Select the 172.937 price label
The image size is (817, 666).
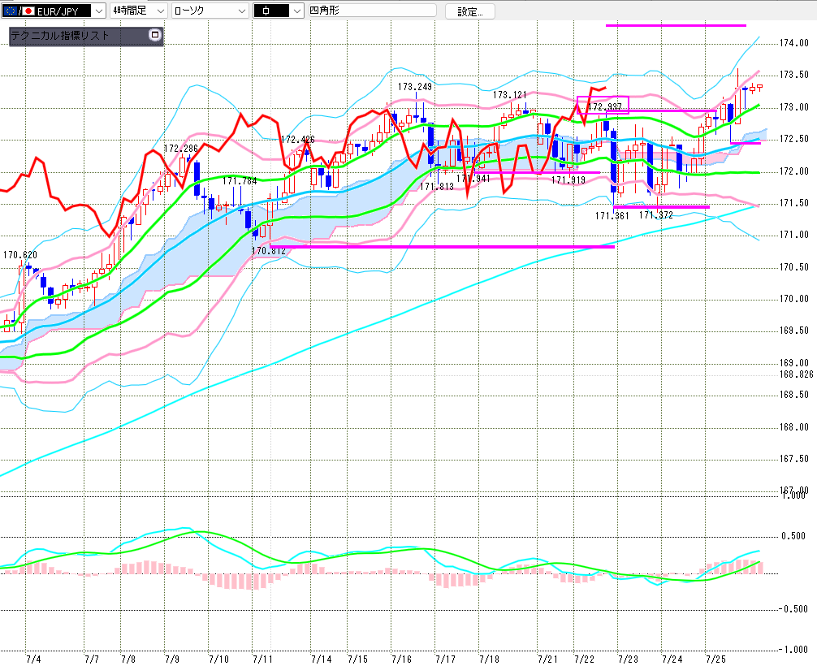pos(605,107)
